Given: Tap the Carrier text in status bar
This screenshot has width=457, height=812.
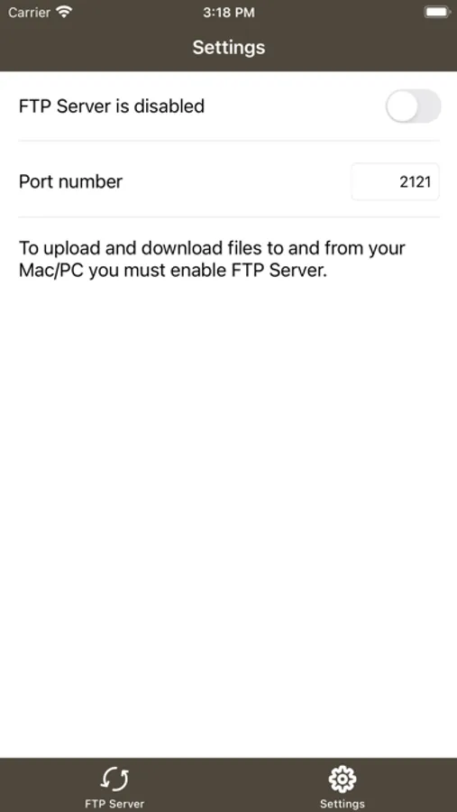Looking at the screenshot, I should pos(29,13).
